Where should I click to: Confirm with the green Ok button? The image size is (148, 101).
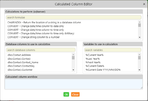[66, 94]
